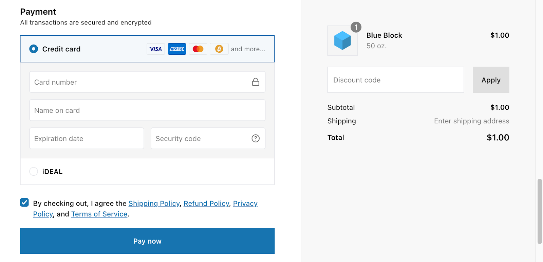This screenshot has height=262, width=543.
Task: Focus the Expiration date field
Action: coord(86,138)
